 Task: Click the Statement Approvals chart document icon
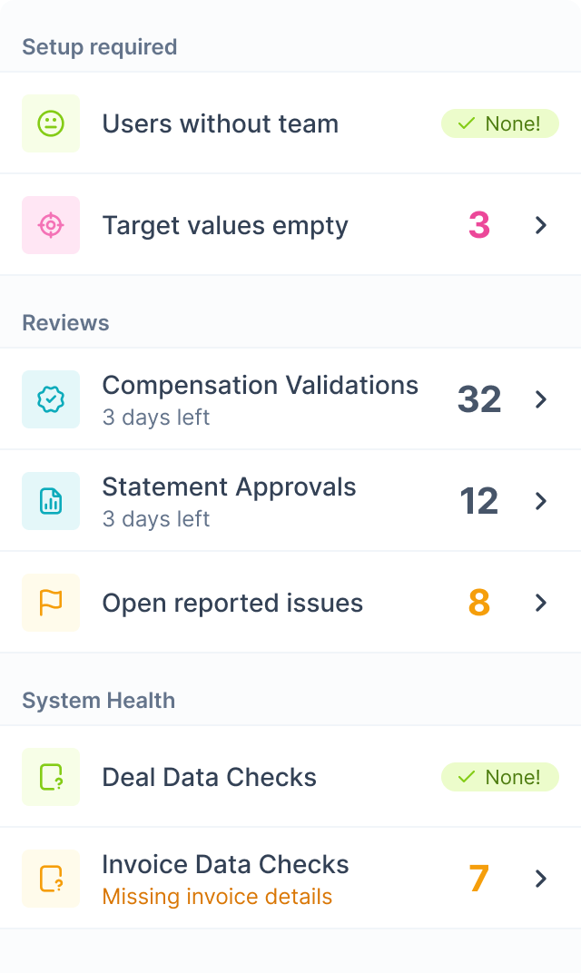pos(51,501)
